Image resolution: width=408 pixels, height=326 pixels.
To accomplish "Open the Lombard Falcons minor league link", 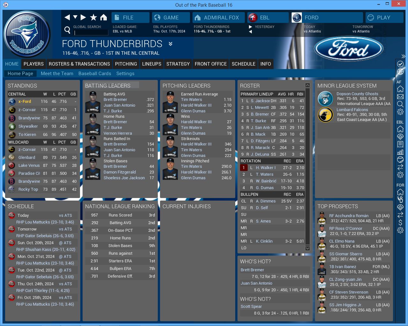I will click(352, 110).
